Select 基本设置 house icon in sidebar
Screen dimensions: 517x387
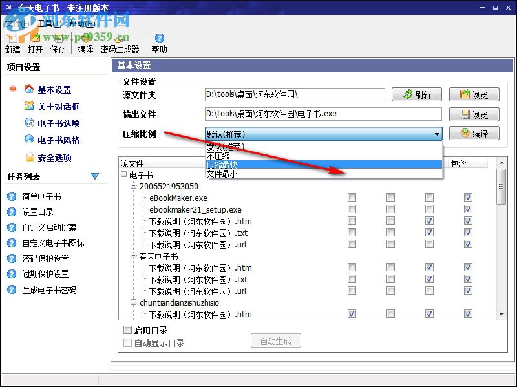(29, 89)
